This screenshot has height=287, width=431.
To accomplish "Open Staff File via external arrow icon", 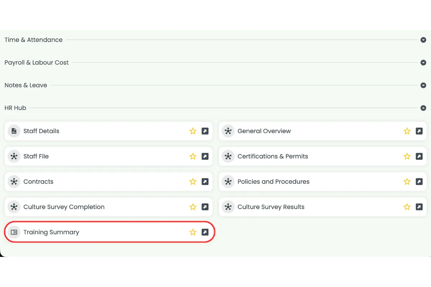I will click(x=205, y=156).
